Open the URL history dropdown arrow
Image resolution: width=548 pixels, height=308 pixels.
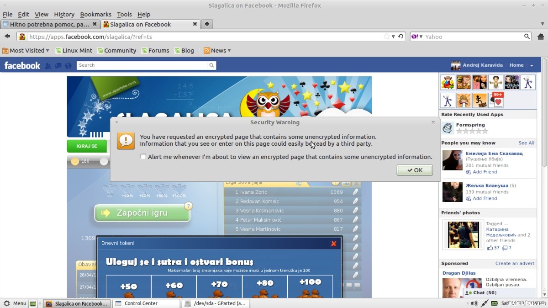pyautogui.click(x=393, y=37)
